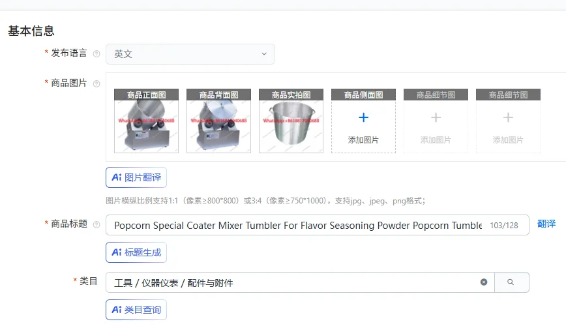Select the 商品实拍图 pot thumbnail
This screenshot has width=566, height=328.
pos(291,121)
